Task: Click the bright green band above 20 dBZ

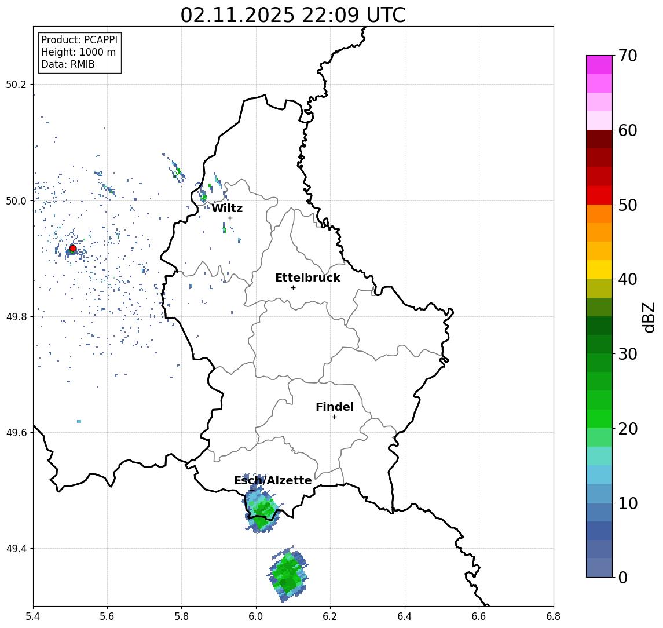Action: [599, 419]
